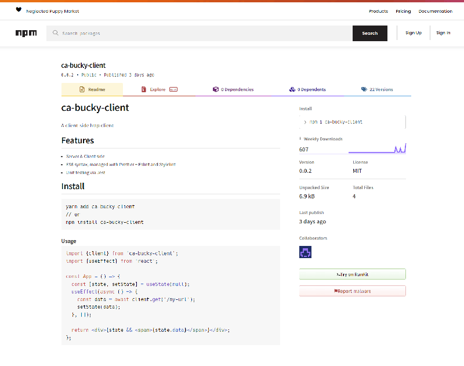
Task: Click the Unit testing via Jest bullet
Action: point(85,172)
